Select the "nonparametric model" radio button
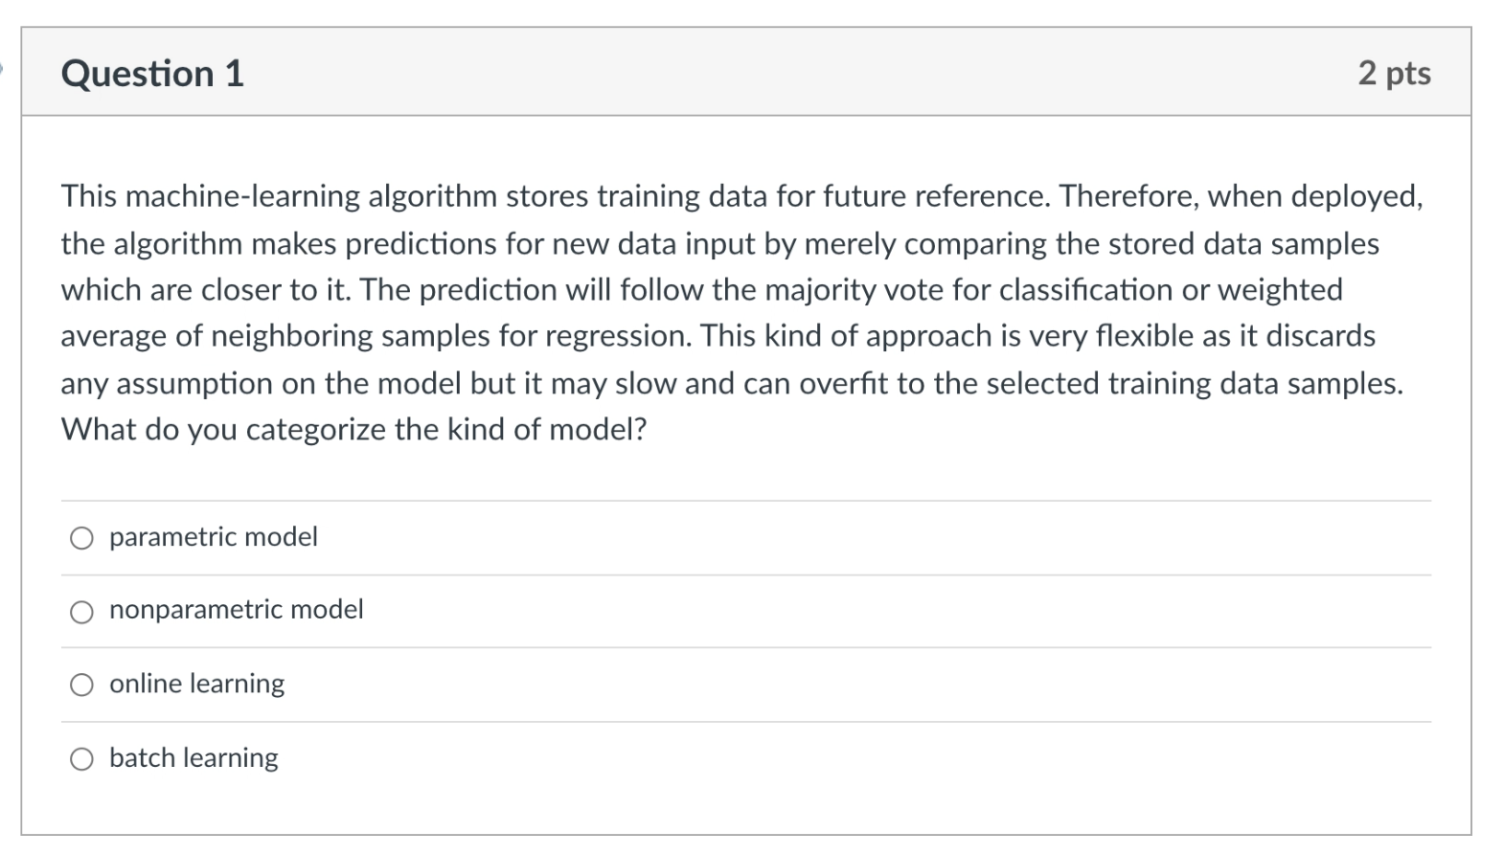1504x854 pixels. point(82,610)
